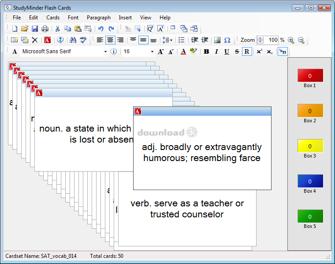Find text with binoculars icon
Viewport: 335px width, 264px height.
[x=73, y=40]
